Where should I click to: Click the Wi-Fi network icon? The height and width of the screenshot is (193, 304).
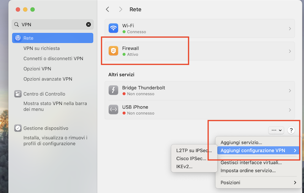pyautogui.click(x=113, y=28)
